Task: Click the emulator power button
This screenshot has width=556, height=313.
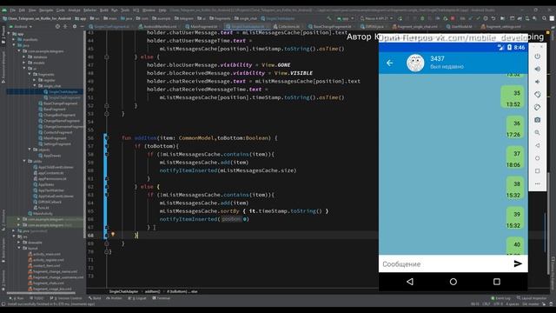Action: pyautogui.click(x=538, y=56)
